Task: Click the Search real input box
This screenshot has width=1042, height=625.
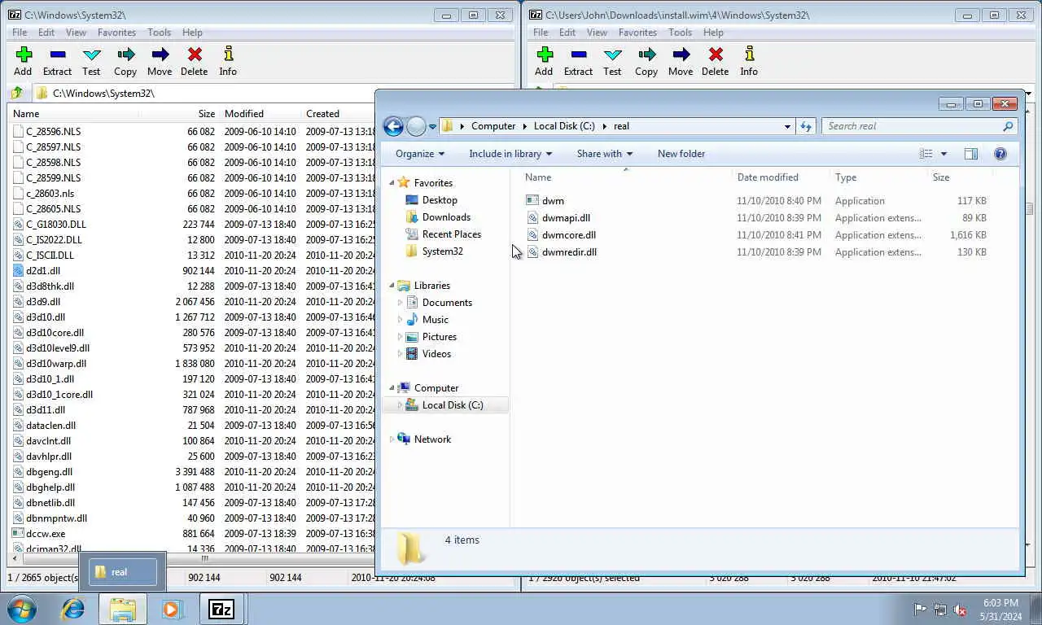Action: pos(912,126)
